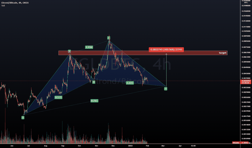Select the A point label of the pattern
This screenshot has width=252, height=148.
pyautogui.click(x=69, y=51)
